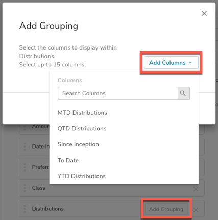The image size is (218, 220).
Task: Pick YTD Distributions from the list
Action: tap(82, 176)
